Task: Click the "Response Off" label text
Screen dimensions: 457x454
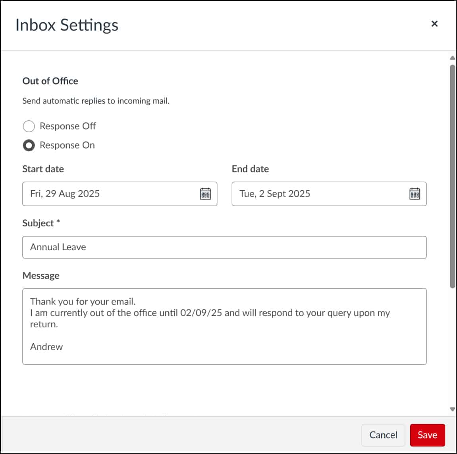Action: (x=68, y=126)
